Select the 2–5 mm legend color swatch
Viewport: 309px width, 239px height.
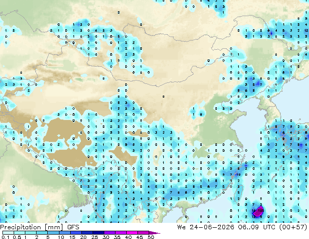pyautogui.click(x=42, y=233)
